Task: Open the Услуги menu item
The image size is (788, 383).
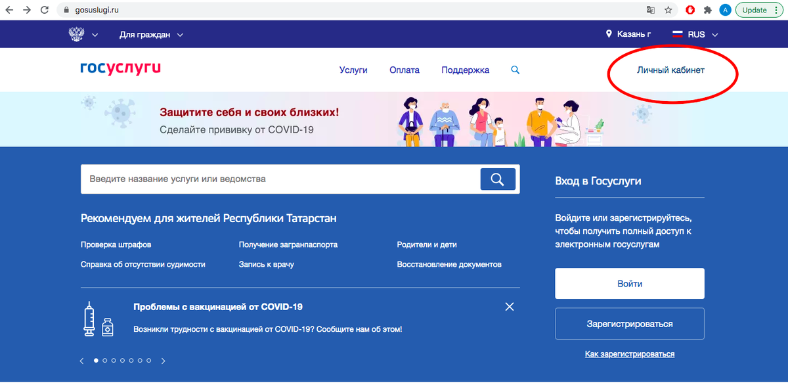Action: [x=353, y=70]
